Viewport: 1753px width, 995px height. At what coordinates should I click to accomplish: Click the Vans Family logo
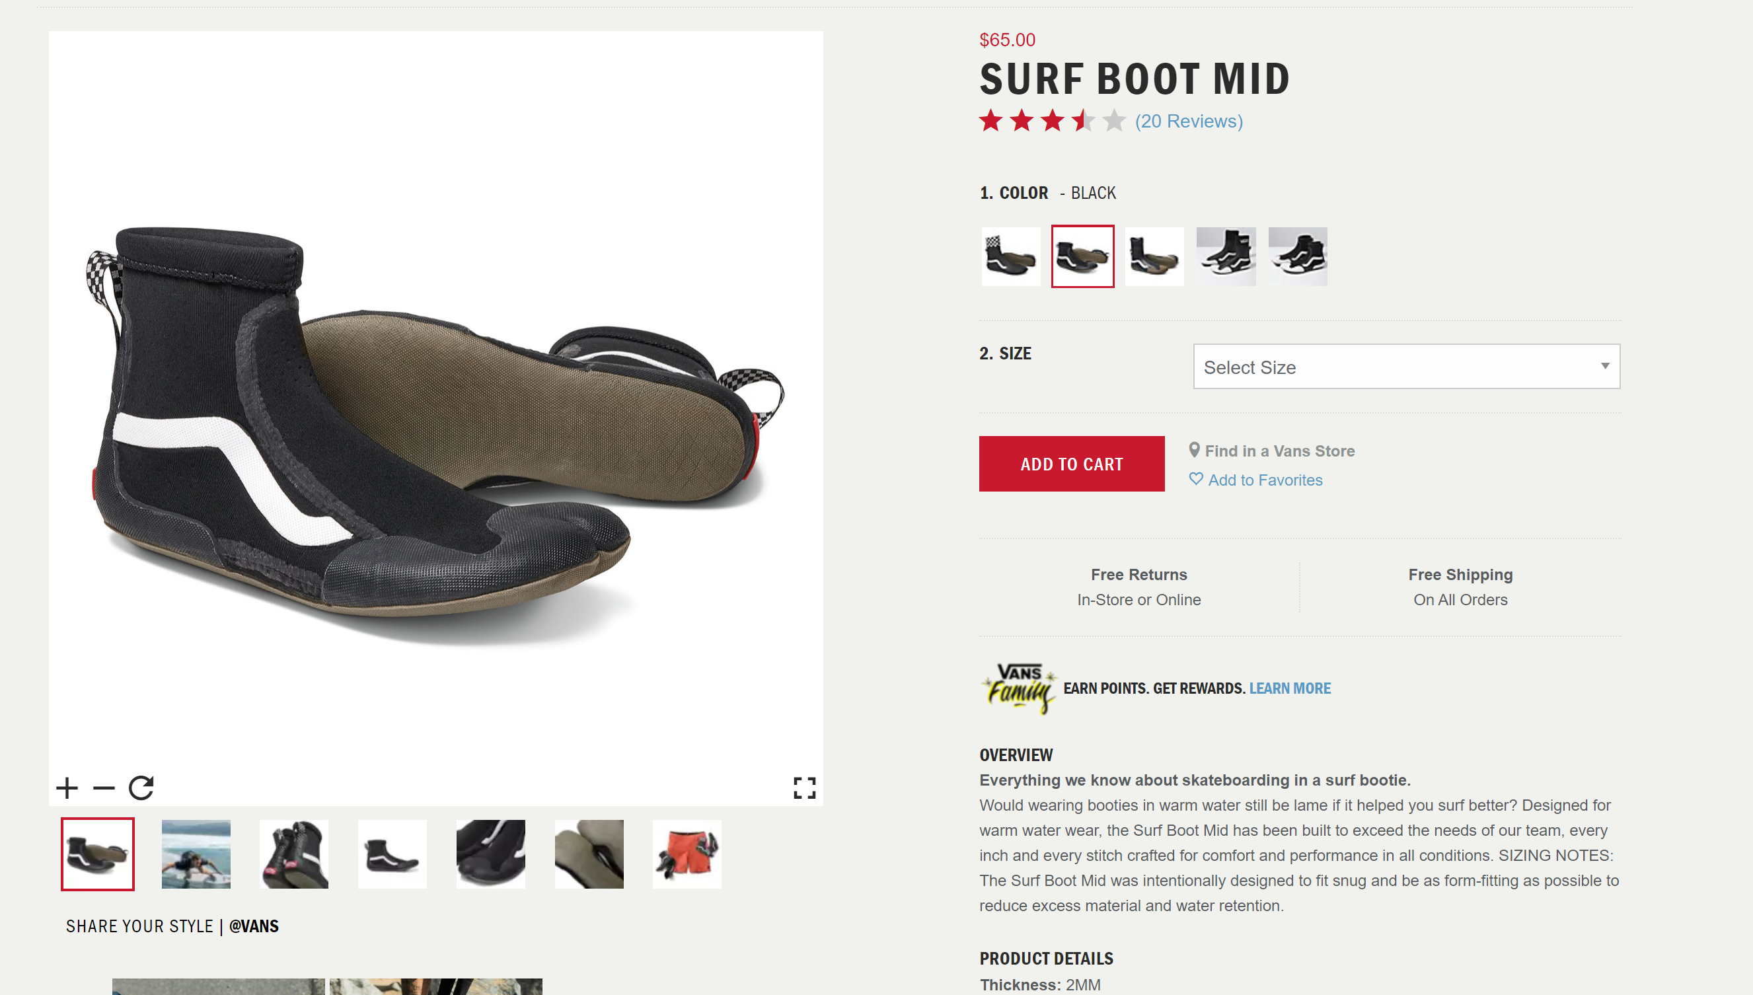(x=1019, y=688)
